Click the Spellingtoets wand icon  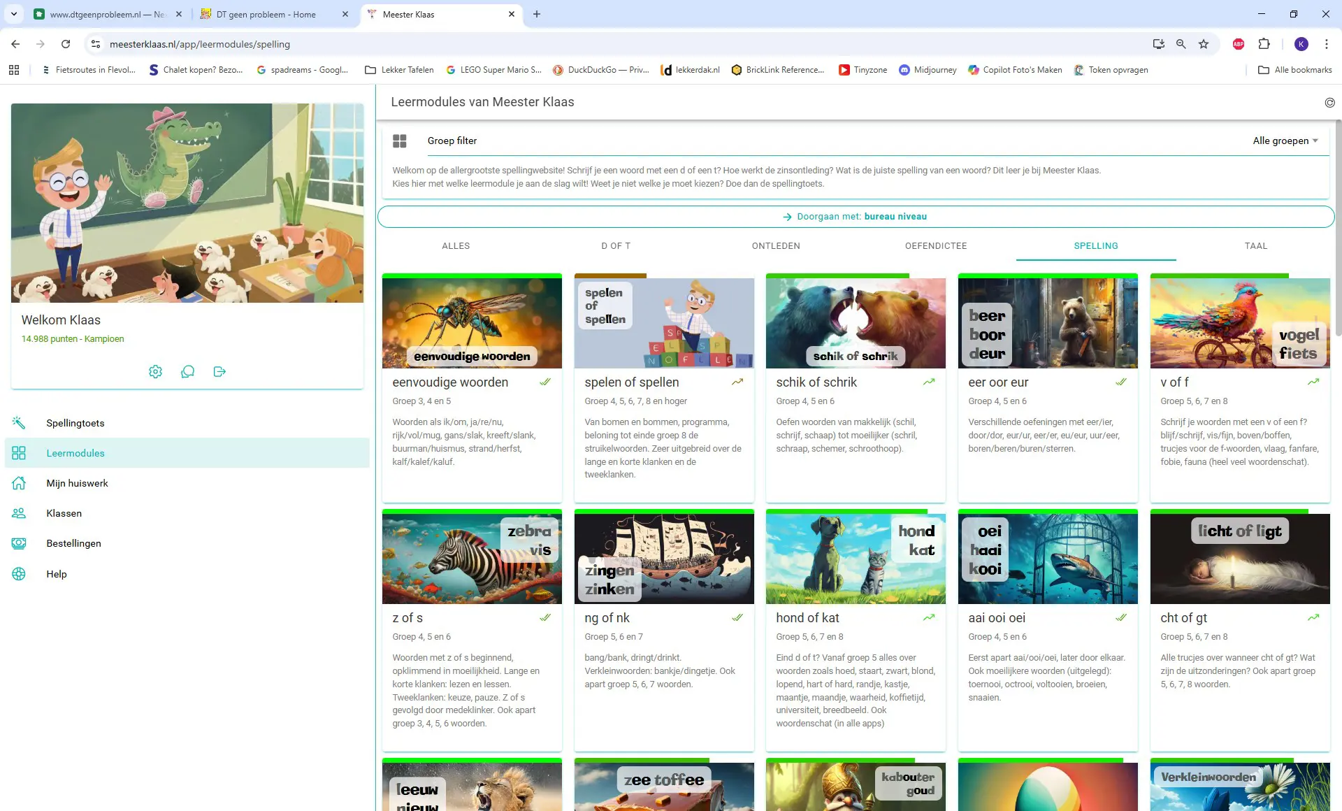click(19, 423)
